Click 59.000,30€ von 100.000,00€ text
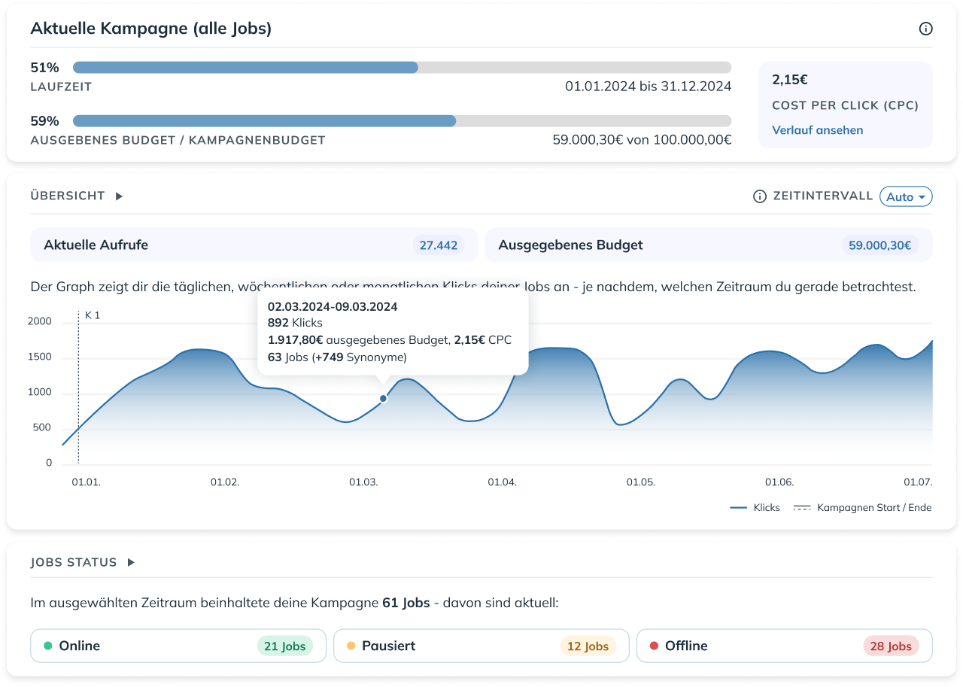Viewport: 963px width, 687px height. [x=642, y=140]
